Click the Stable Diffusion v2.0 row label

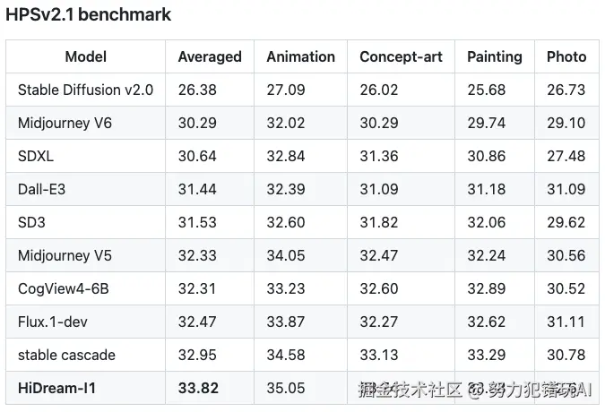click(x=86, y=90)
